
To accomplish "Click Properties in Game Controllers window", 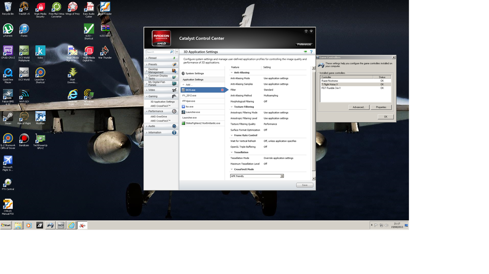I will coord(381,107).
